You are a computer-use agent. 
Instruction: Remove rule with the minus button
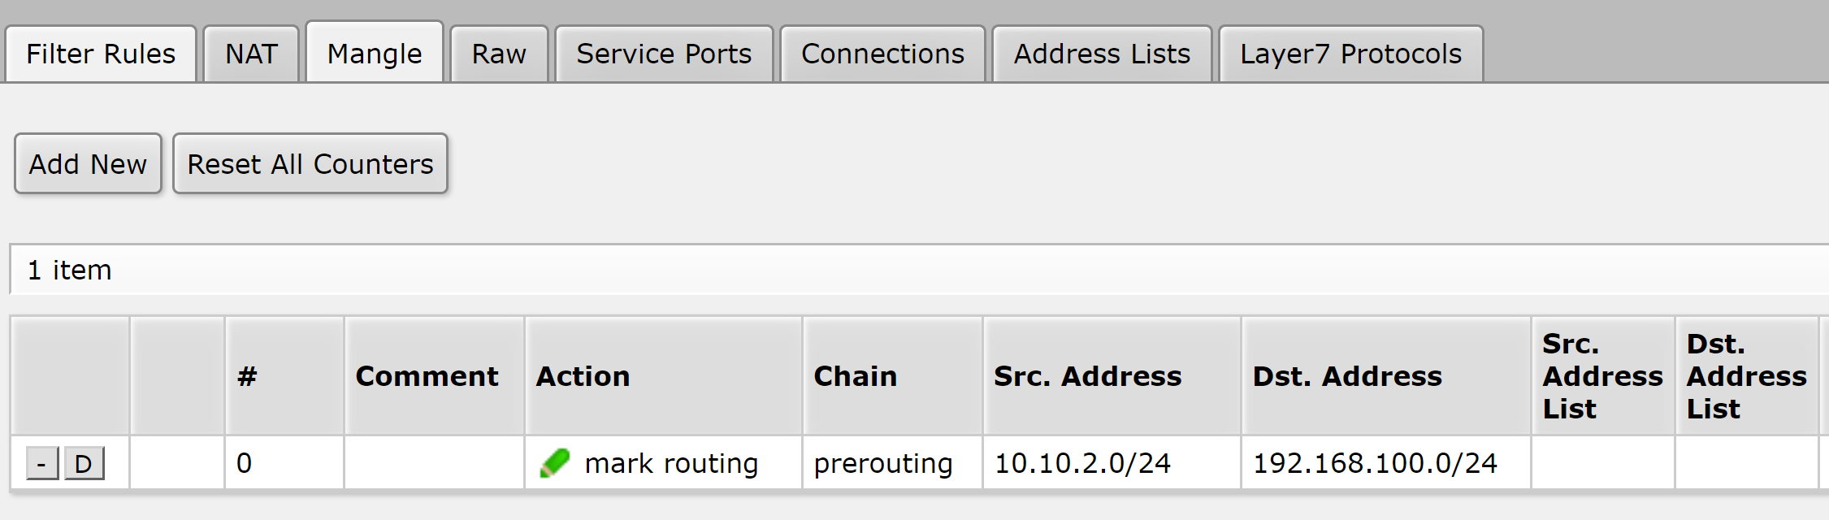pyautogui.click(x=42, y=464)
